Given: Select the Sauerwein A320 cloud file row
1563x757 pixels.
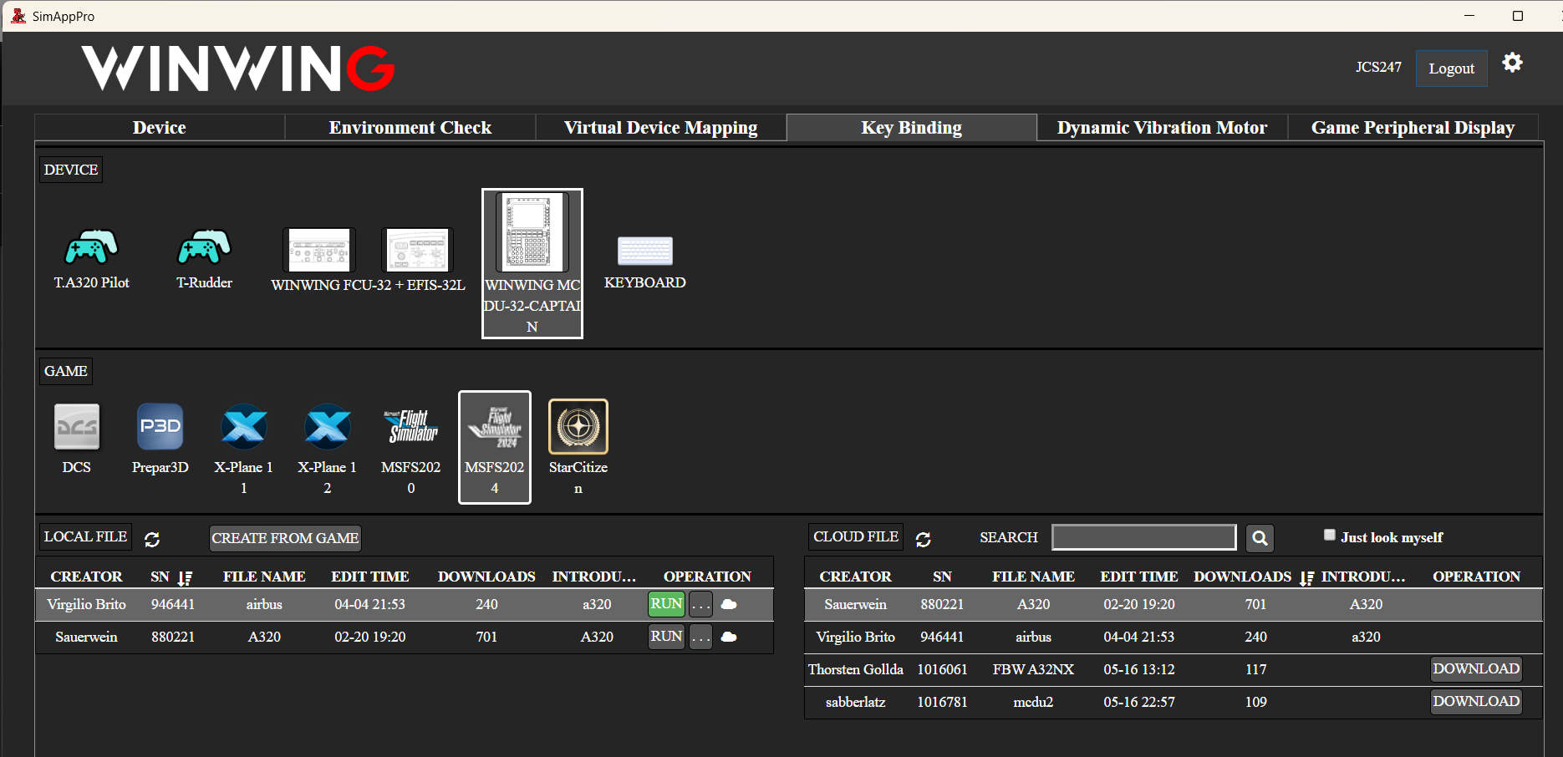Looking at the screenshot, I should (1174, 604).
